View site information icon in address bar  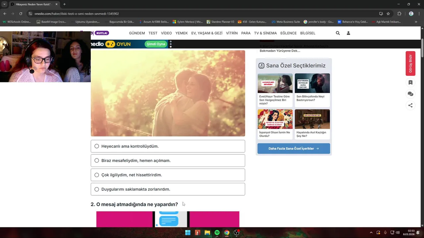click(x=30, y=14)
